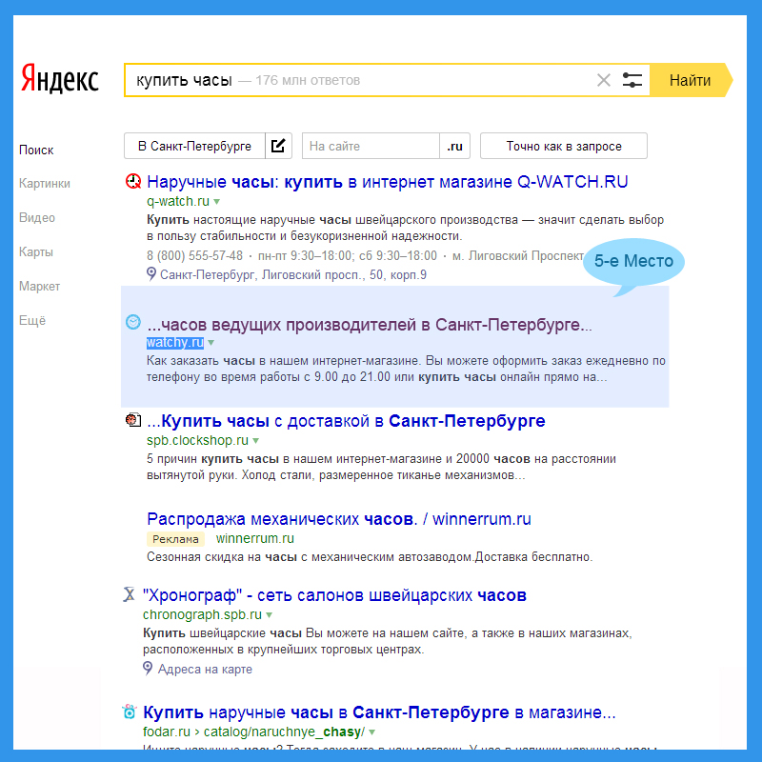
Task: Click fodar.ru URL
Action: [x=166, y=732]
